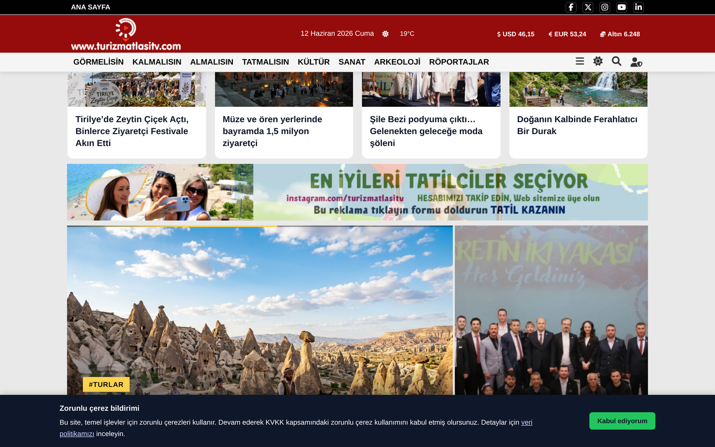Click the waterfall nature thumbnail image
Image resolution: width=715 pixels, height=447 pixels.
point(578,89)
